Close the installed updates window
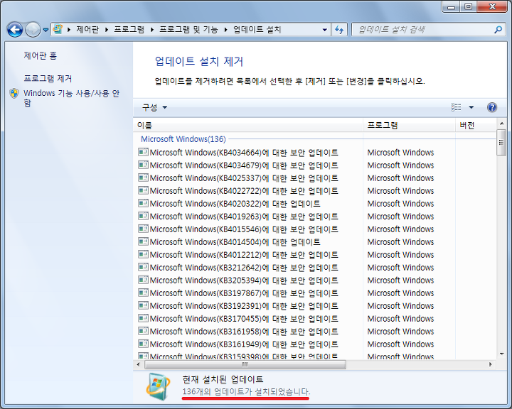This screenshot has width=512, height=409. 492,6
